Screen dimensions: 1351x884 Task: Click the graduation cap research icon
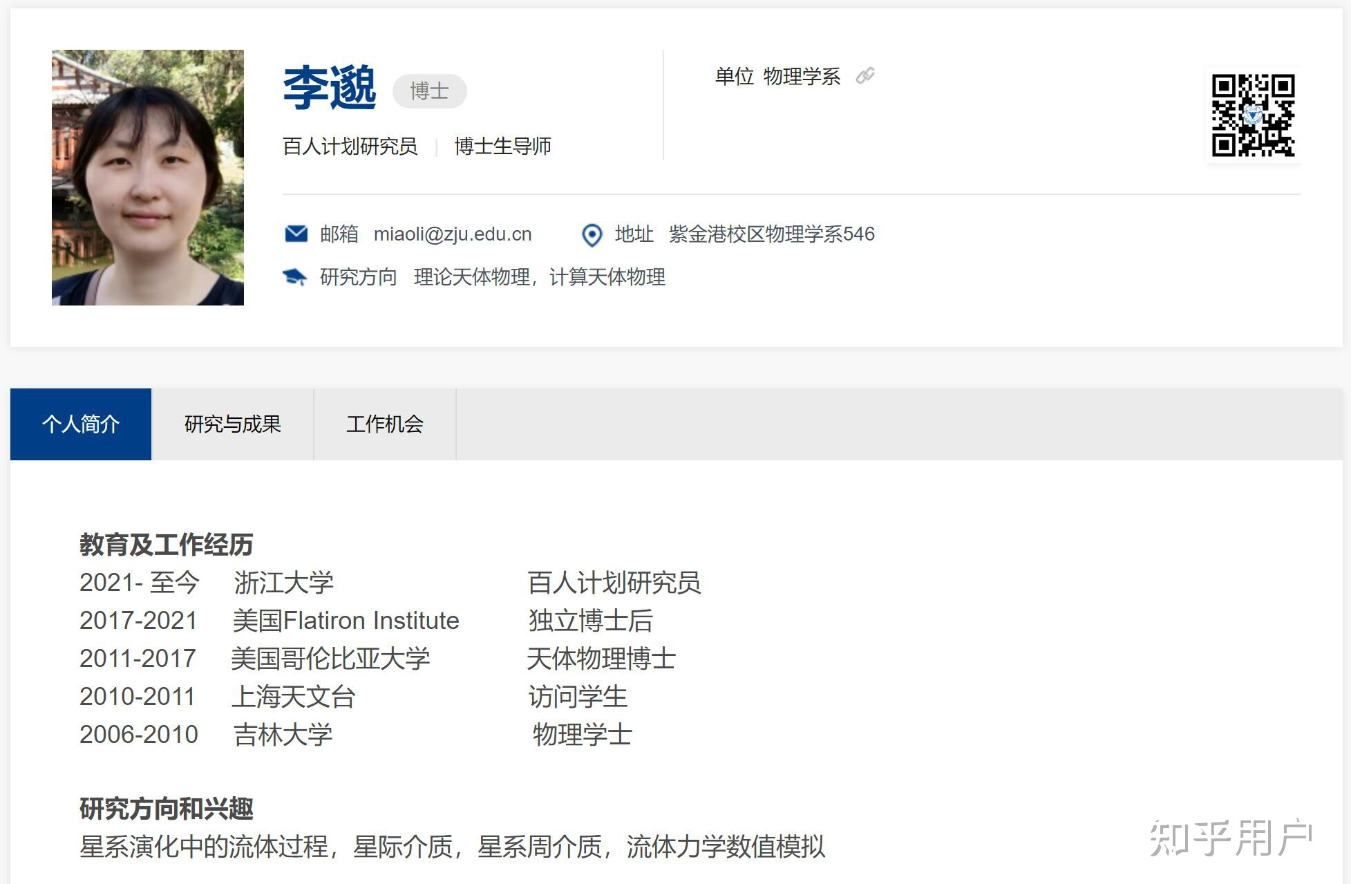point(295,277)
